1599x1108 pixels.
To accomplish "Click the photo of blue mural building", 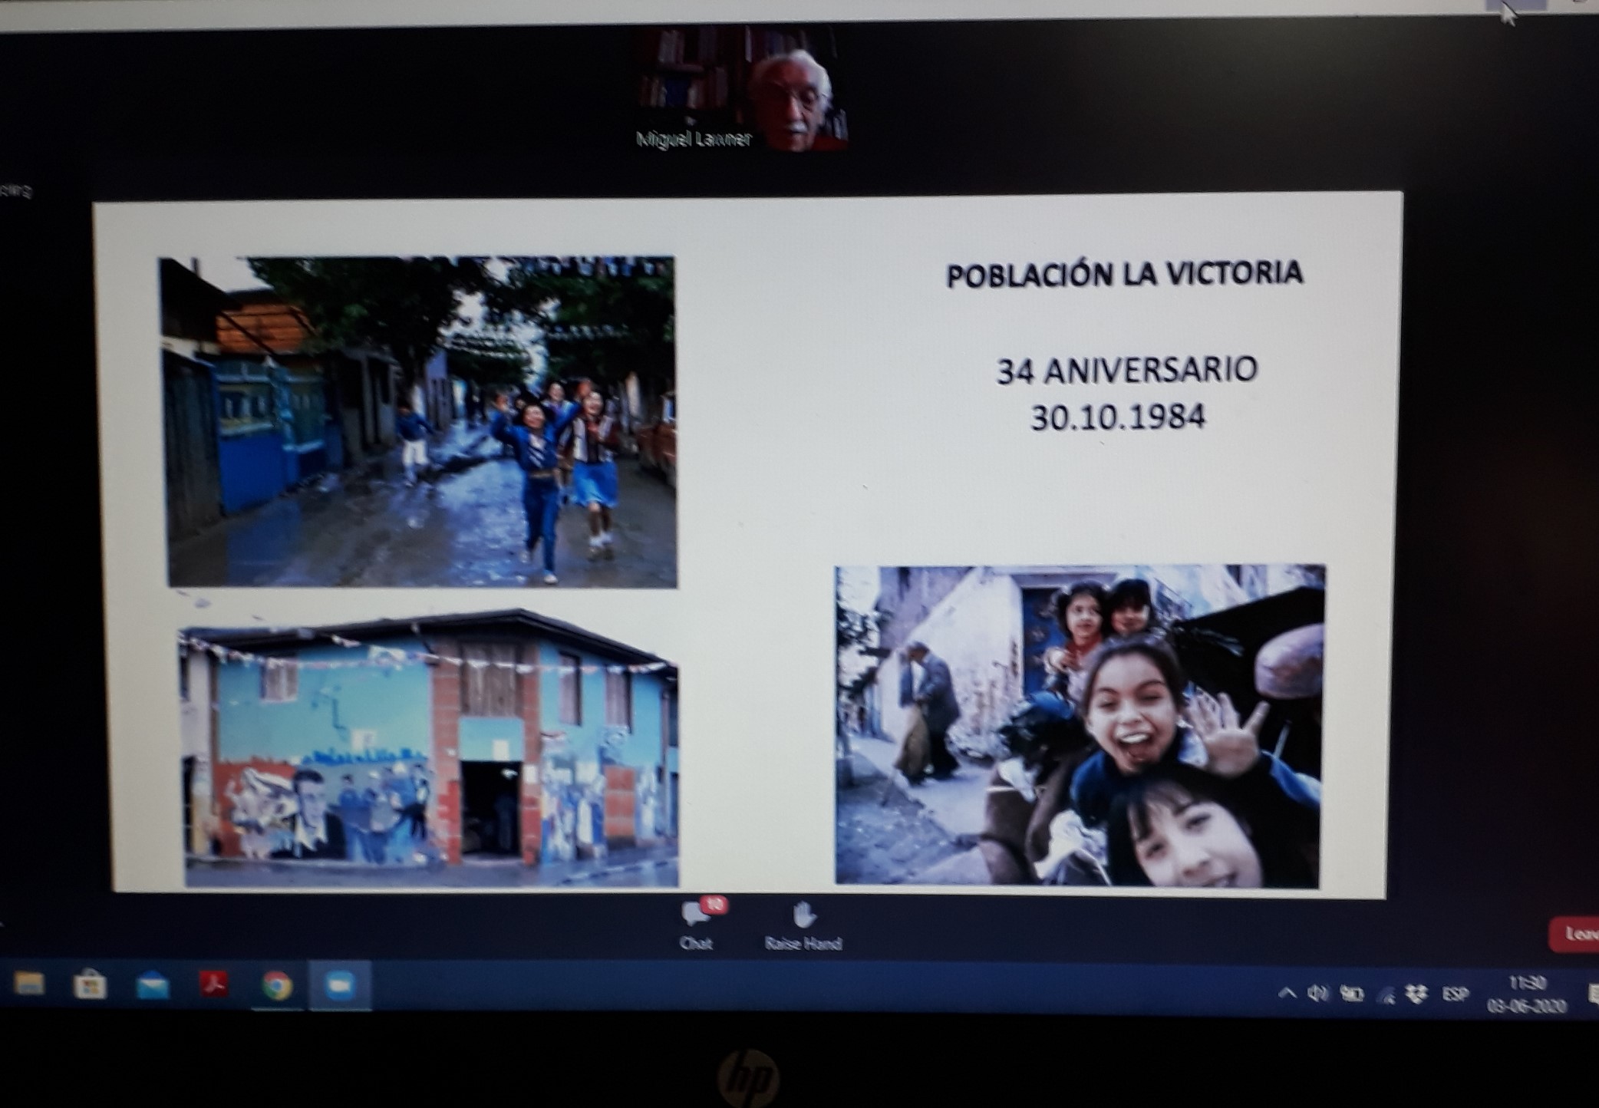I will [430, 748].
